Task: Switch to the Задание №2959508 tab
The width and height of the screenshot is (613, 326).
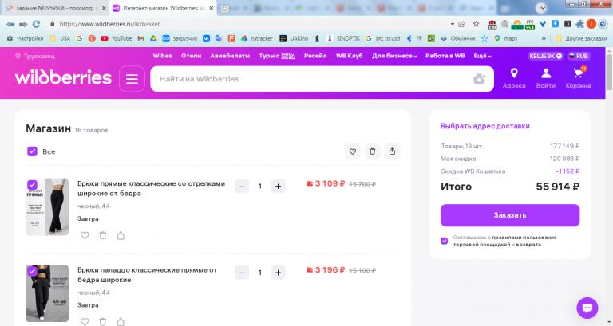Action: point(54,8)
